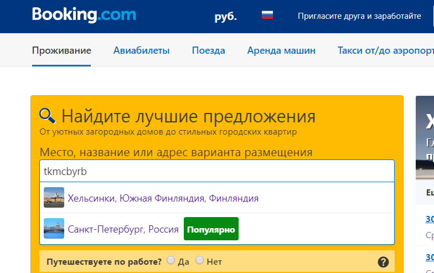The height and width of the screenshot is (273, 434).
Task: Click Пригласите друга и заработайте link
Action: (359, 16)
